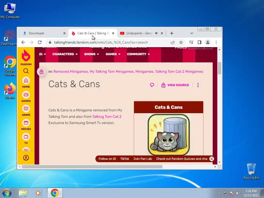Expand the Community menu
Viewport: 264px width, 198px height.
tap(138, 54)
